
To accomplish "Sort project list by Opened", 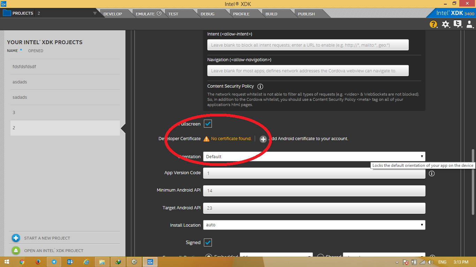I will click(x=36, y=51).
